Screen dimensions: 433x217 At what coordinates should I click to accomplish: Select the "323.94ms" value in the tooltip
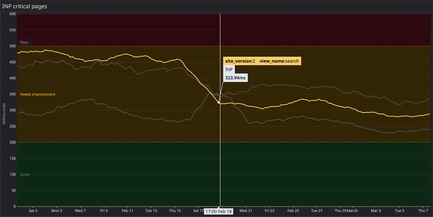[x=235, y=78]
